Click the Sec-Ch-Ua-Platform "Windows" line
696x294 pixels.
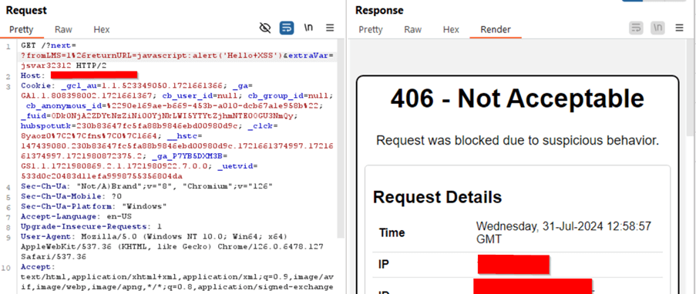(x=94, y=206)
